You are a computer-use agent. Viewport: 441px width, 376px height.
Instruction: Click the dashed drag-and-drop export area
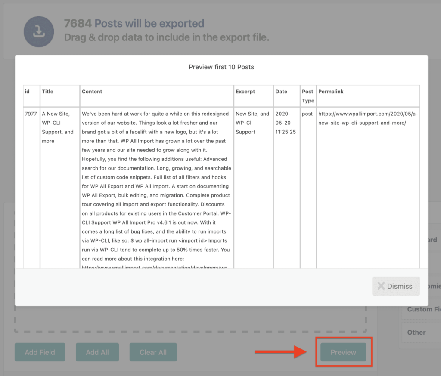pos(189,321)
